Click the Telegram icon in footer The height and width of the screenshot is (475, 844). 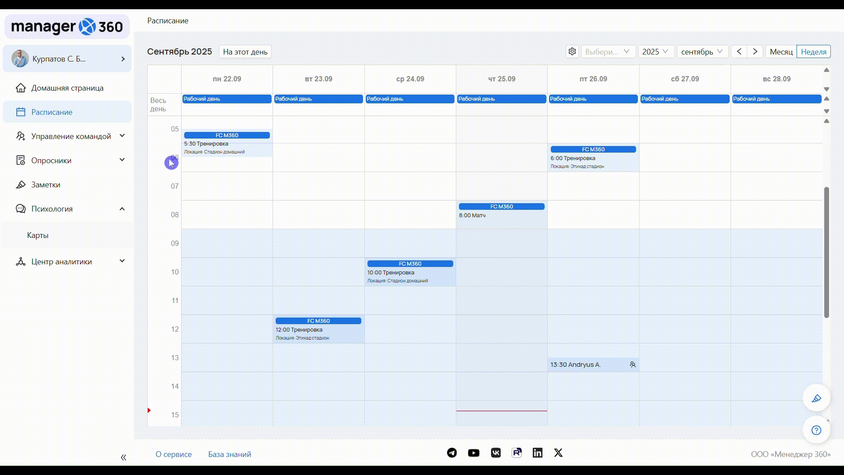point(452,453)
